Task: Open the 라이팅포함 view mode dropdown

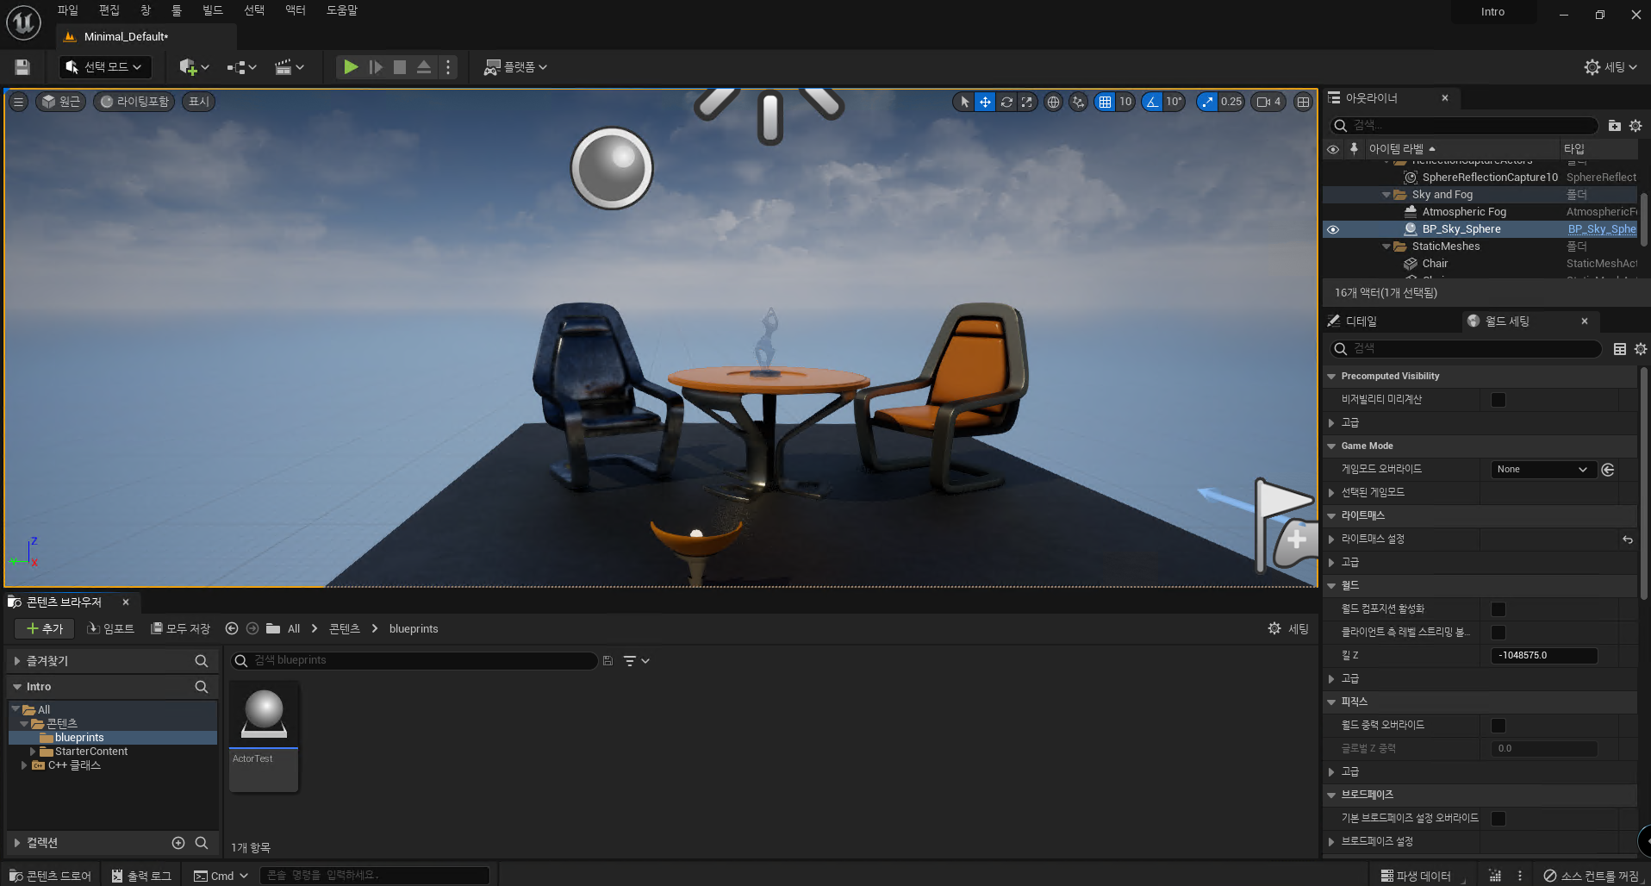Action: (x=134, y=102)
